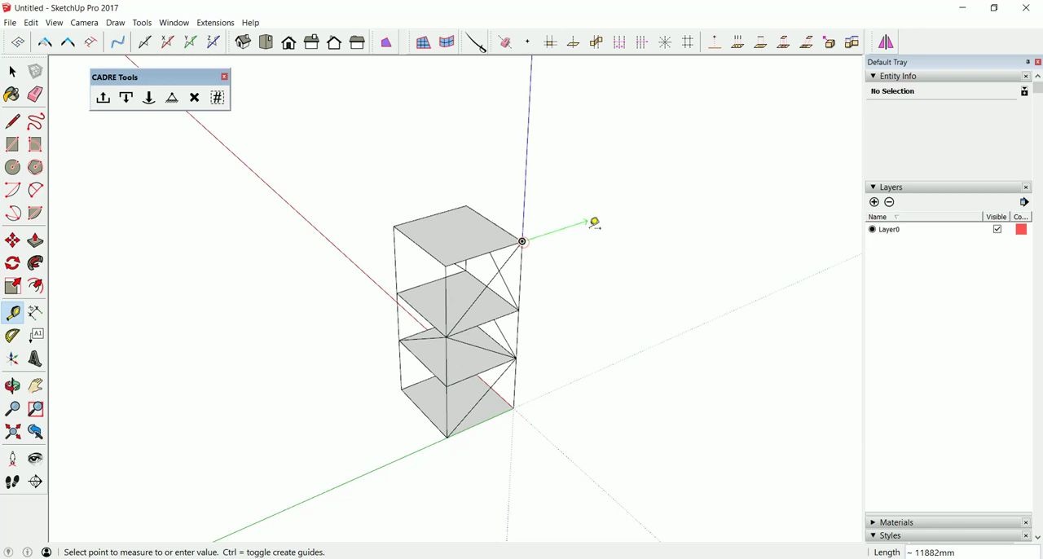Toggle visibility checkbox for Layer0
Viewport: 1043px width, 559px height.
point(997,229)
